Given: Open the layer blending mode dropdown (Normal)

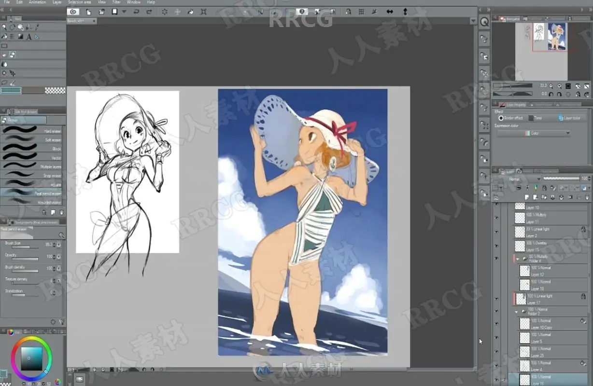Looking at the screenshot, I should [517, 179].
